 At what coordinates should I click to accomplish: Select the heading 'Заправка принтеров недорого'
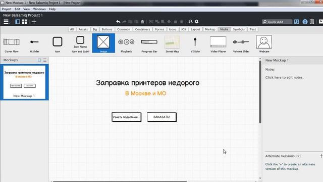click(147, 83)
